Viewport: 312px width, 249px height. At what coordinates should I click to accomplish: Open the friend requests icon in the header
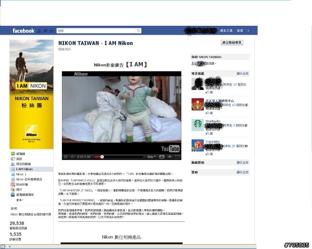[x=39, y=31]
